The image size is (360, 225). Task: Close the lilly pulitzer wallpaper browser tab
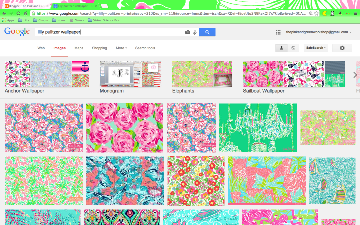(x=96, y=6)
